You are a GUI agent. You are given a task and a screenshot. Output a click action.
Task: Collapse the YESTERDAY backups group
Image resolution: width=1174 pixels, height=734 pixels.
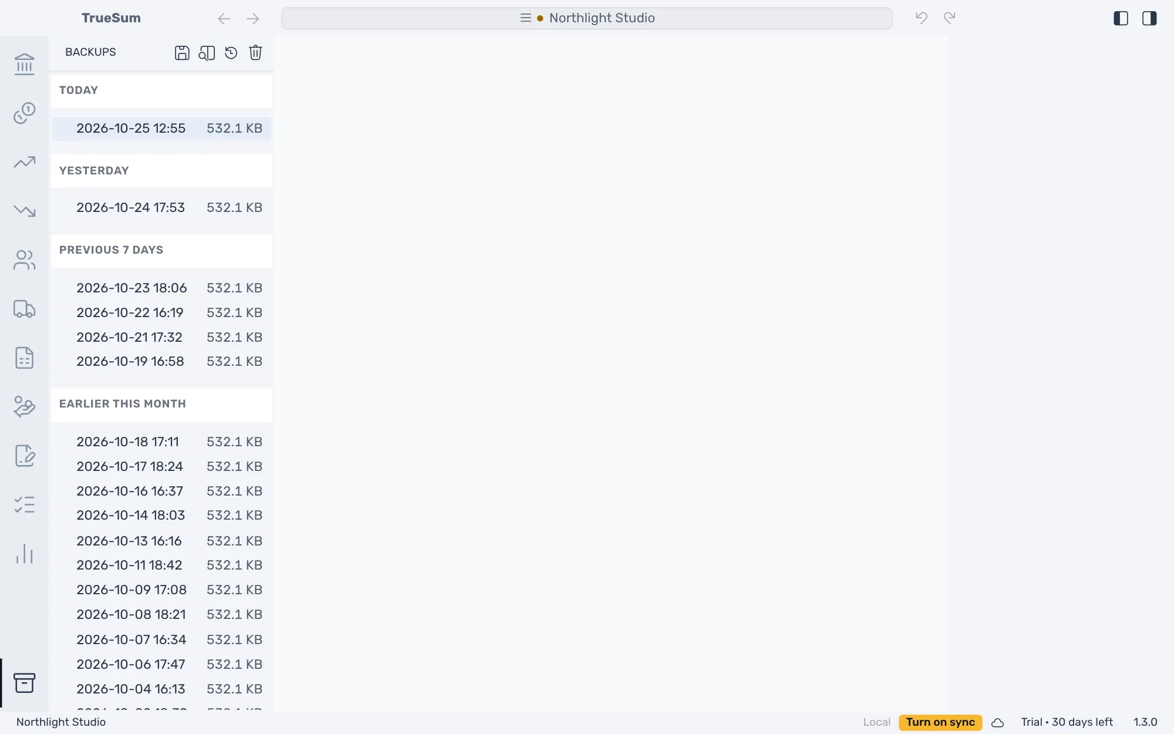point(161,171)
